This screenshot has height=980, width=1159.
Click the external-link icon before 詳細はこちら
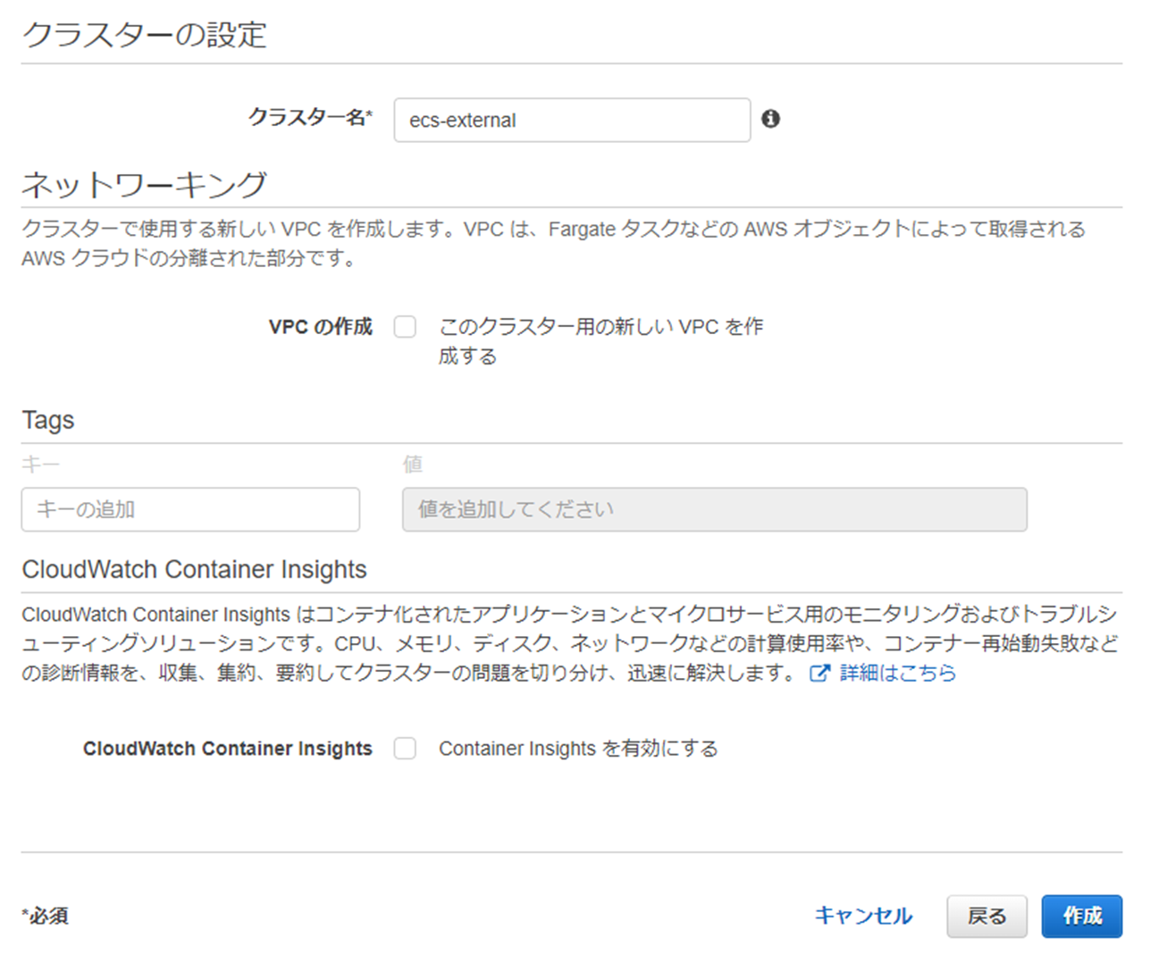pyautogui.click(x=820, y=674)
